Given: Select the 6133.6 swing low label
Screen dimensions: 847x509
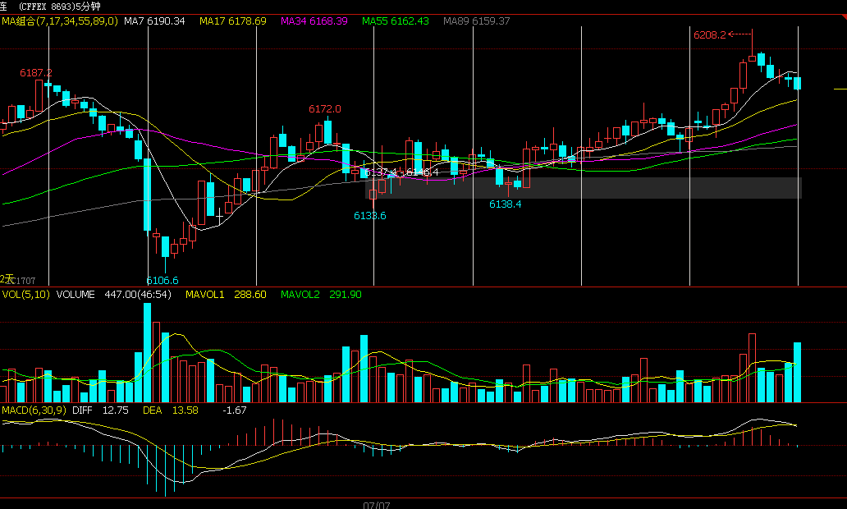Looking at the screenshot, I should 370,215.
